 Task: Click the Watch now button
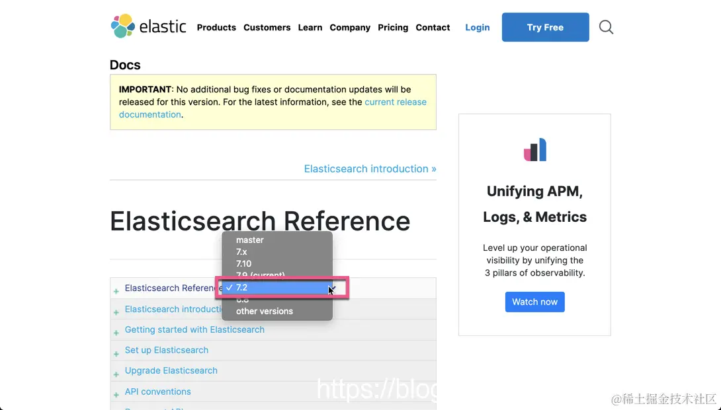pyautogui.click(x=534, y=302)
